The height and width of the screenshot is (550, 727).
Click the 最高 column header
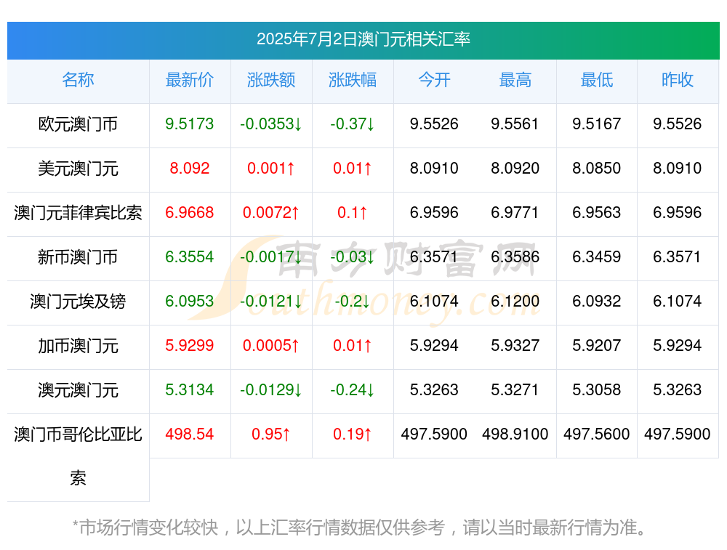(515, 80)
